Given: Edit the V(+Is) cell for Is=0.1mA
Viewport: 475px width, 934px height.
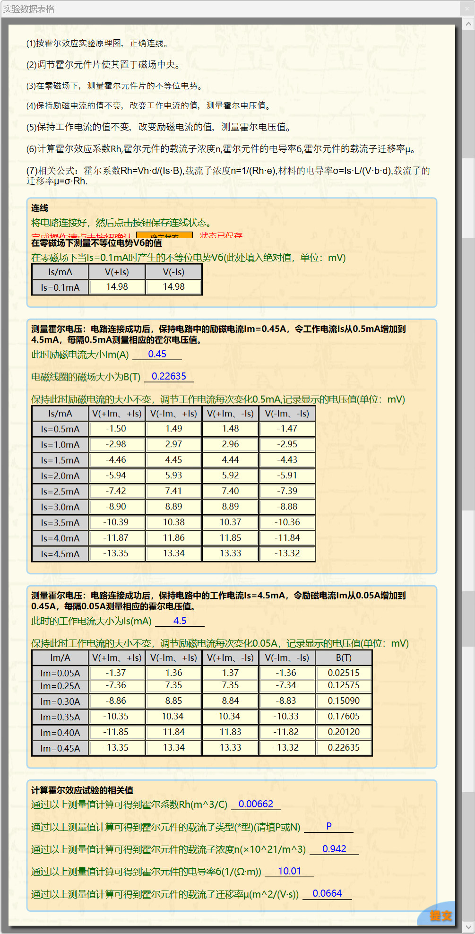Looking at the screenshot, I should tap(117, 287).
